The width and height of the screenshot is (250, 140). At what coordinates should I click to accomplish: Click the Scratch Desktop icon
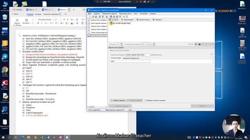pos(5,45)
